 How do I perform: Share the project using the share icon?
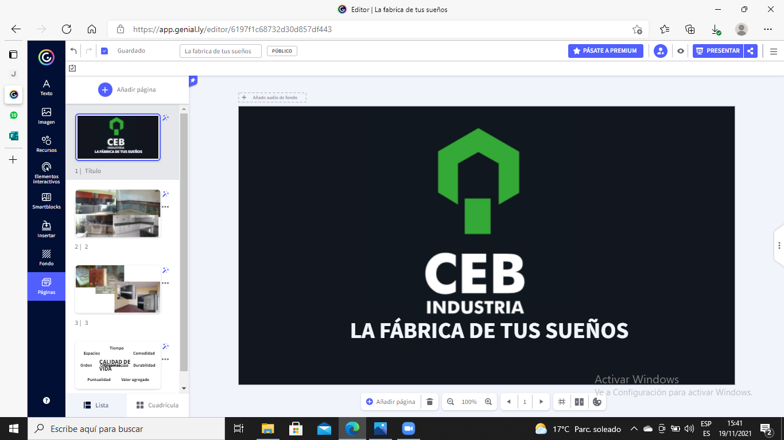(751, 50)
